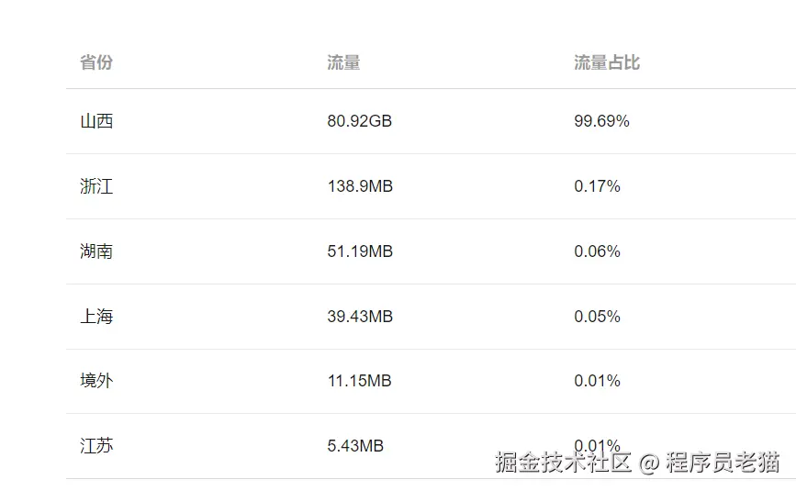Image resolution: width=796 pixels, height=491 pixels.
Task: Select the 浙江 province cell
Action: point(96,186)
